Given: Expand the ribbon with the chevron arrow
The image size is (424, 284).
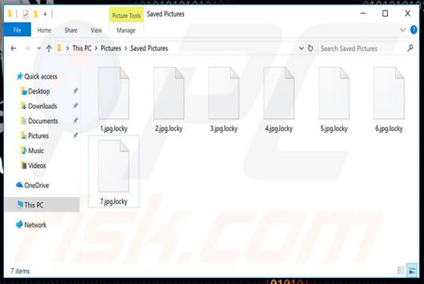Looking at the screenshot, I should 403,30.
